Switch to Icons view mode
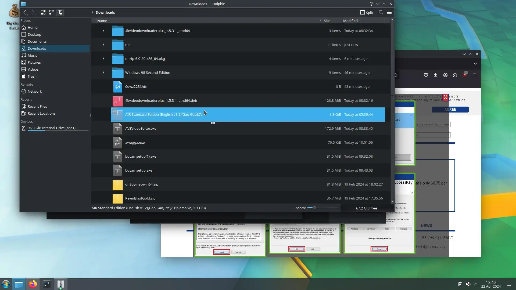The height and width of the screenshot is (290, 516). [43, 12]
